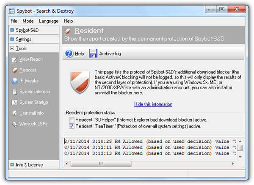Open System Startup tool
Screen dimensions: 254x185
34,102
